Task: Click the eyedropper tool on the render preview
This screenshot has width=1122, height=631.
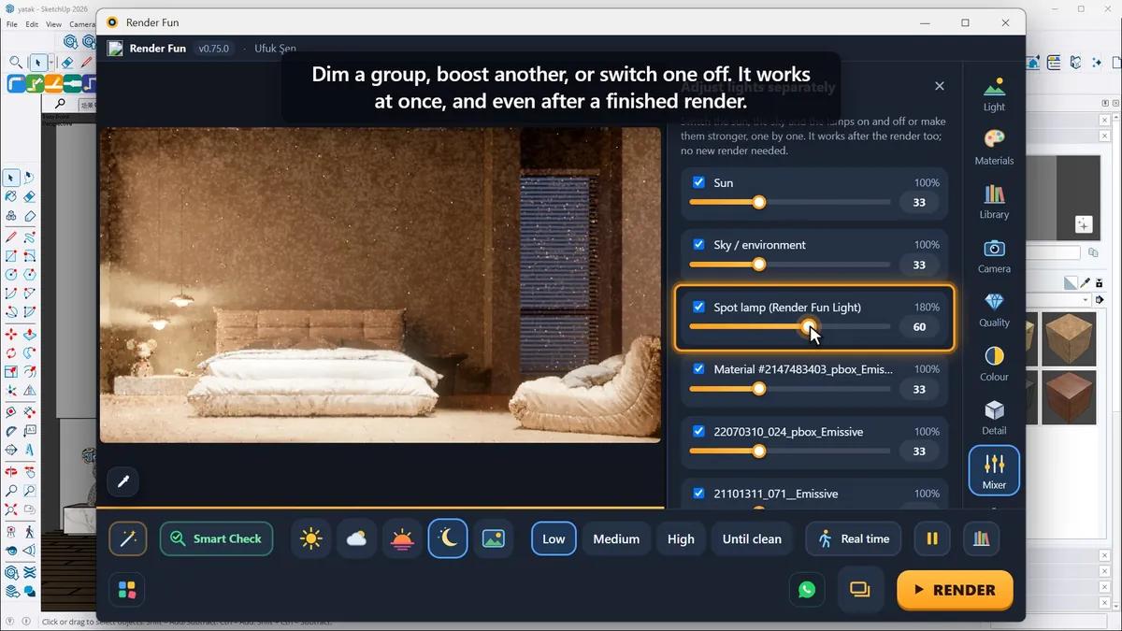Action: point(122,481)
